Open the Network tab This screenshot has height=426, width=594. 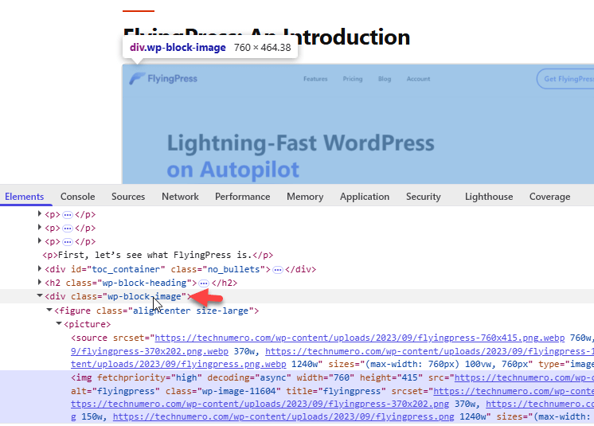click(x=180, y=197)
